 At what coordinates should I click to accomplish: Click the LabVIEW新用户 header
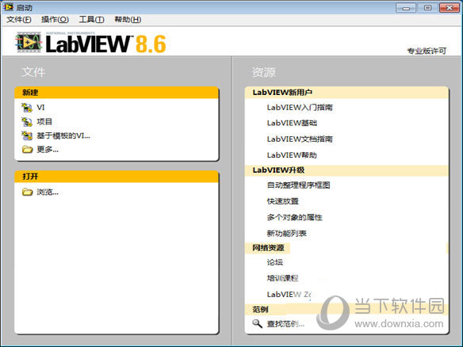click(x=346, y=93)
